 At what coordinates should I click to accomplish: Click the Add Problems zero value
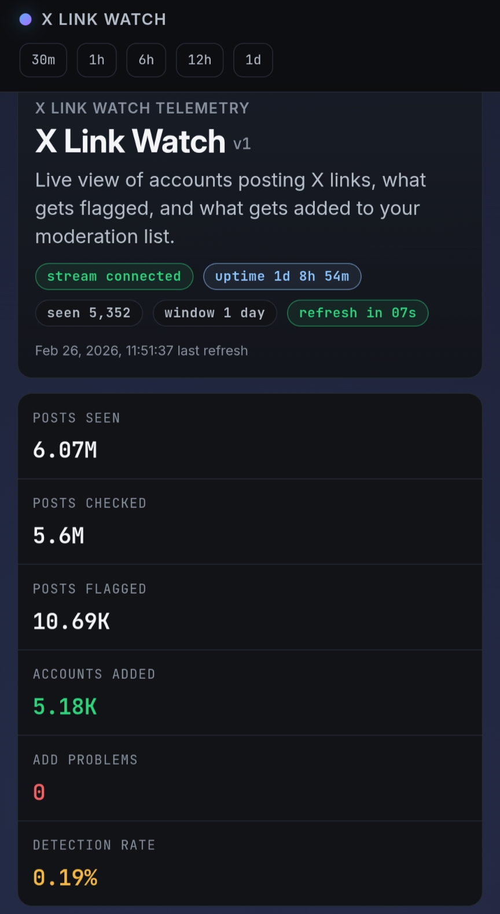(x=39, y=792)
